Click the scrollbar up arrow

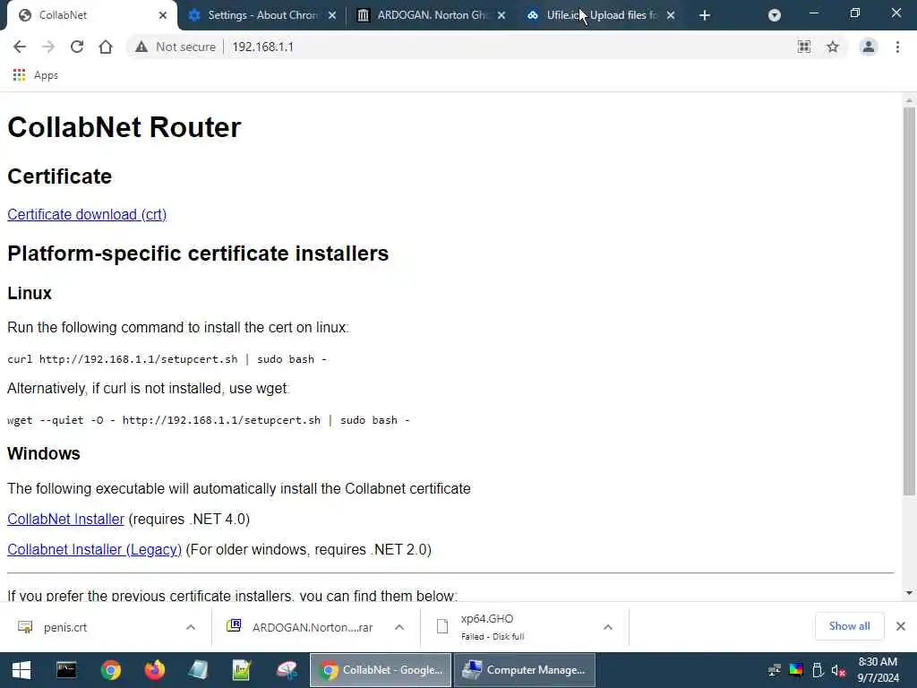click(909, 100)
